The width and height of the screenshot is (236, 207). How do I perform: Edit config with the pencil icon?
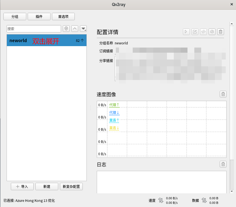click(195, 32)
